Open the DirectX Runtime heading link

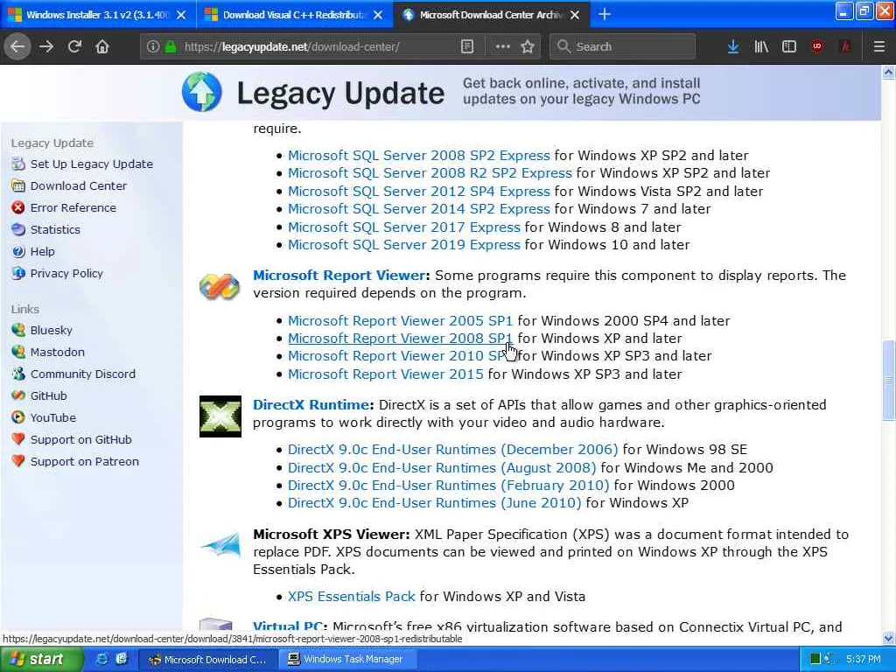(311, 404)
